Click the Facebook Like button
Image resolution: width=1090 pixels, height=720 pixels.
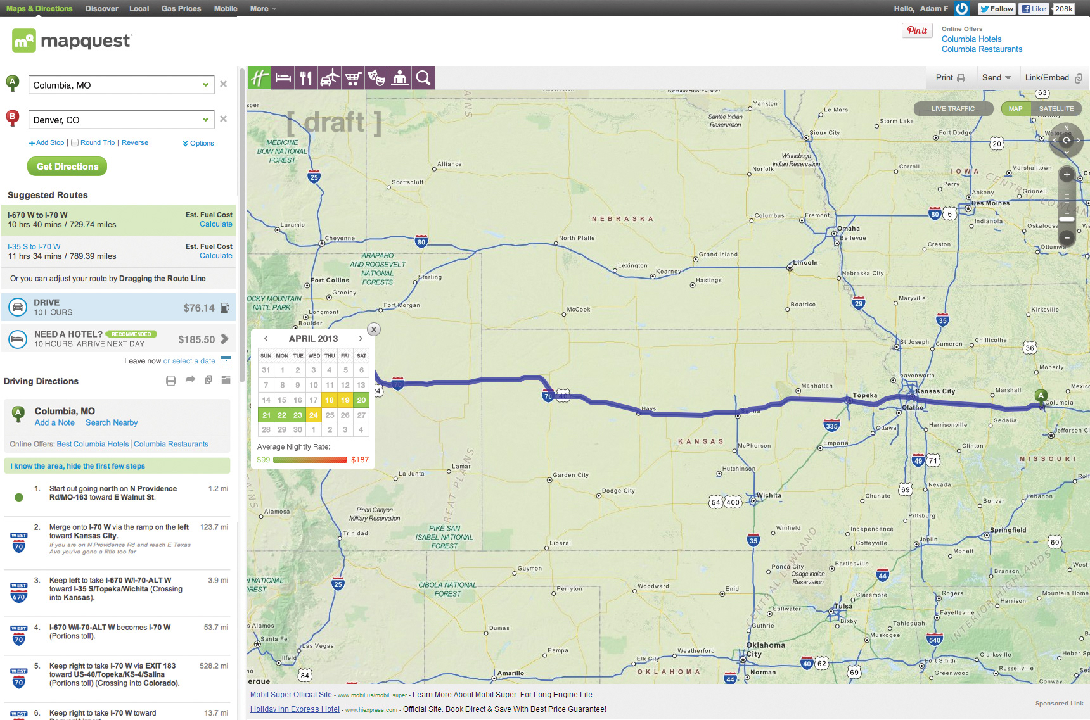click(x=1034, y=9)
